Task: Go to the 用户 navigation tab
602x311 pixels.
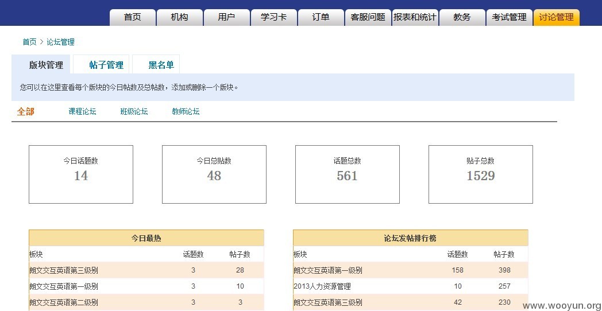Action: point(226,17)
